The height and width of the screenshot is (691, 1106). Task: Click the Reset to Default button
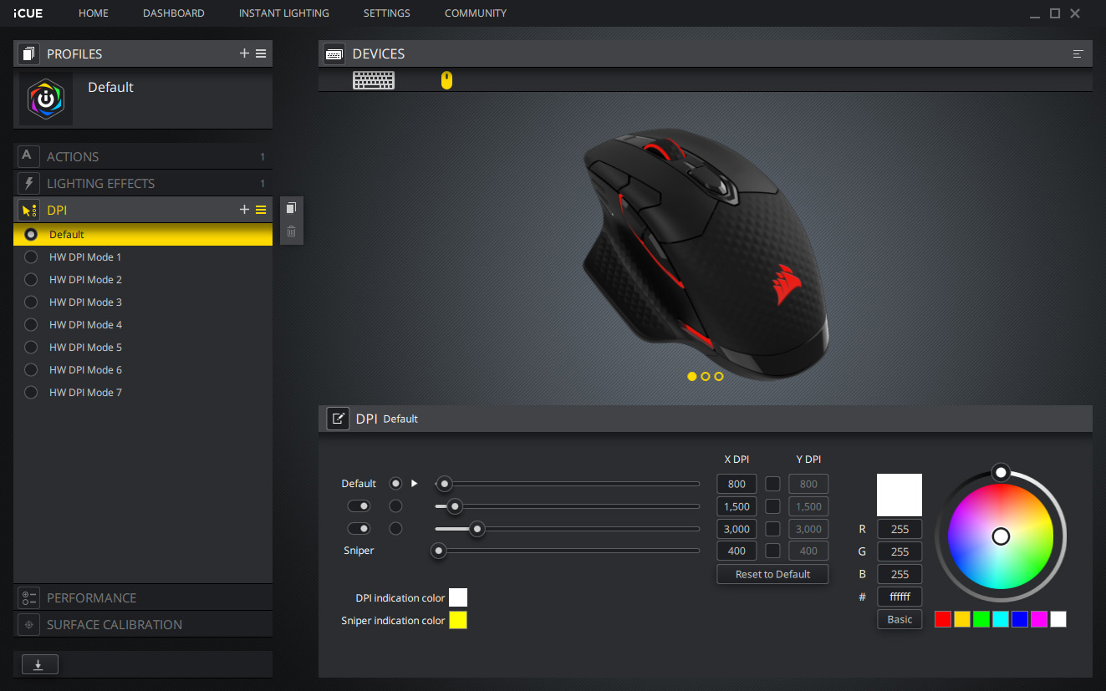coord(772,574)
